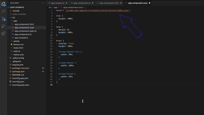Click the 'stream-channel-list {' code line
The width and height of the screenshot is (204, 115).
(70, 52)
